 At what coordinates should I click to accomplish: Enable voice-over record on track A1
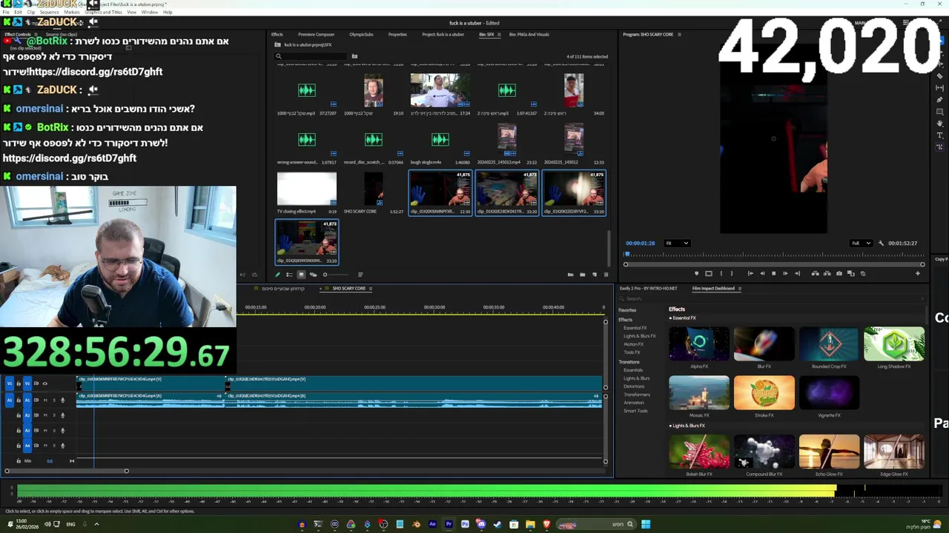tap(62, 400)
